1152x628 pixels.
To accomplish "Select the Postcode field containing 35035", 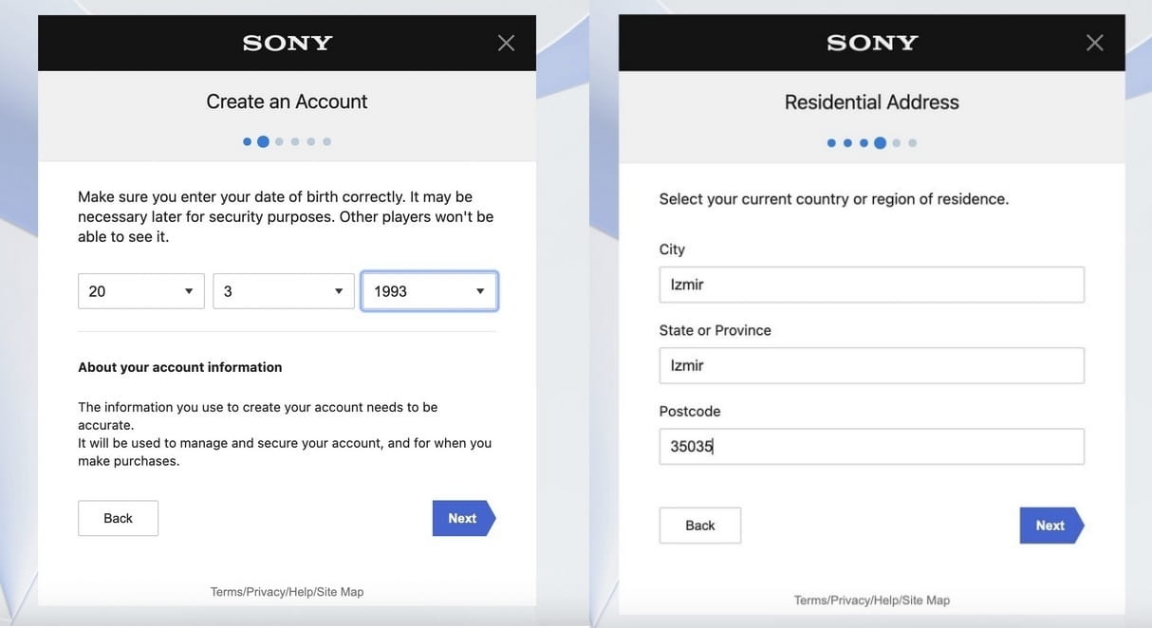I will [871, 447].
